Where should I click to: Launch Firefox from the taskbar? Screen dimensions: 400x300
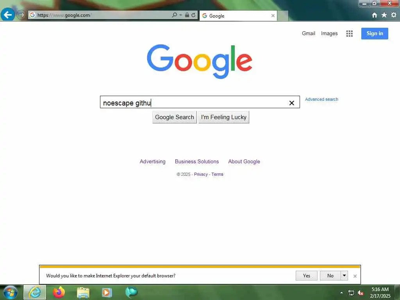59,292
